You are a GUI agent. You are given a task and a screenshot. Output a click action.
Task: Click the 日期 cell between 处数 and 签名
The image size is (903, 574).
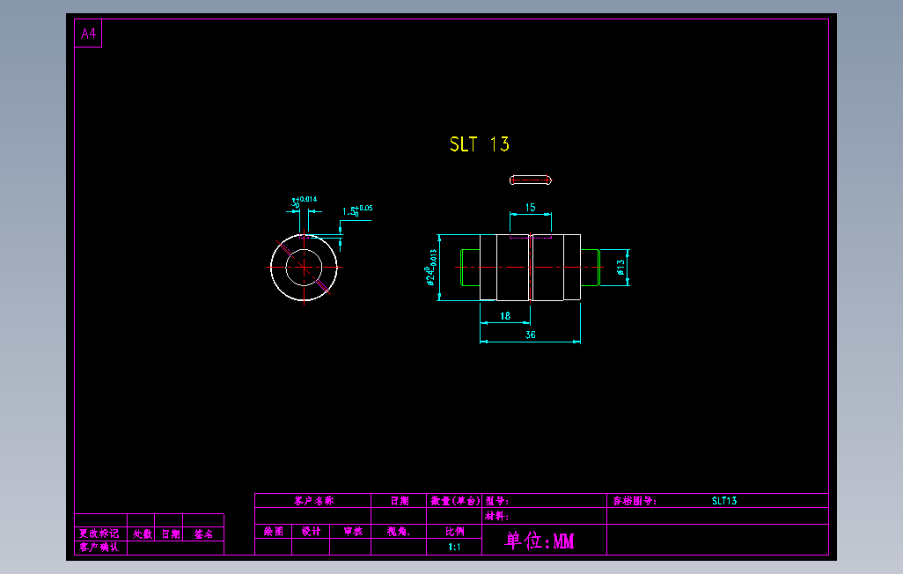[x=169, y=534]
